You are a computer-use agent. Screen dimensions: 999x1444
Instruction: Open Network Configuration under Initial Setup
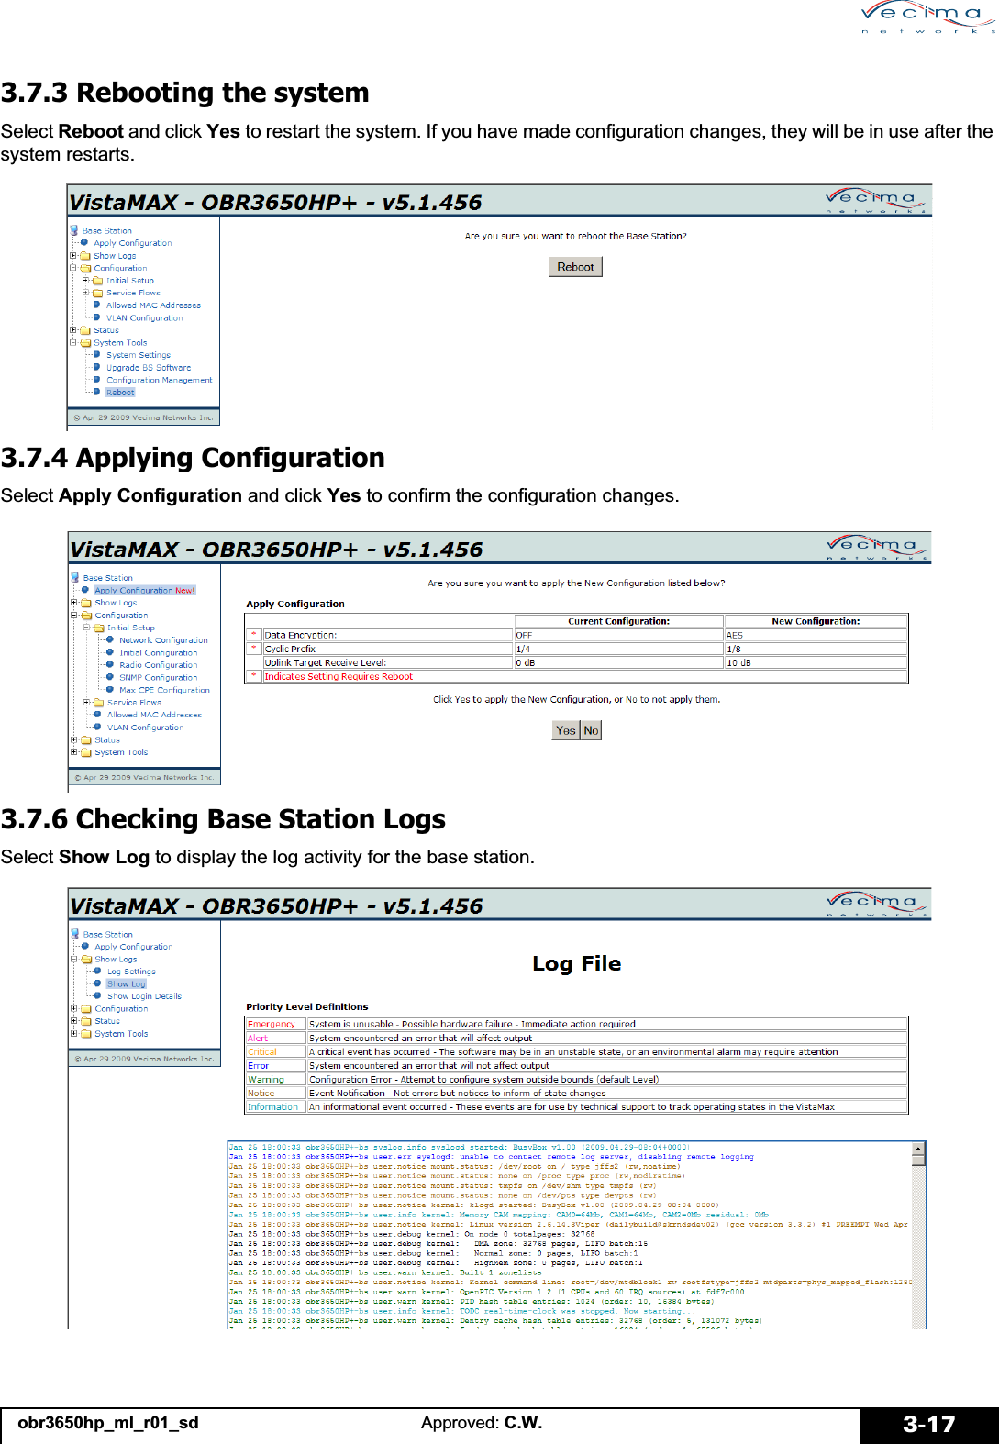coord(163,640)
